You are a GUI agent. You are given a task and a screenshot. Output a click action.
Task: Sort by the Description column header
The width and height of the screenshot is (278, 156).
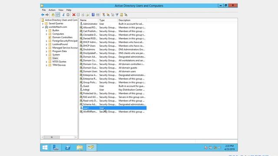132,20
